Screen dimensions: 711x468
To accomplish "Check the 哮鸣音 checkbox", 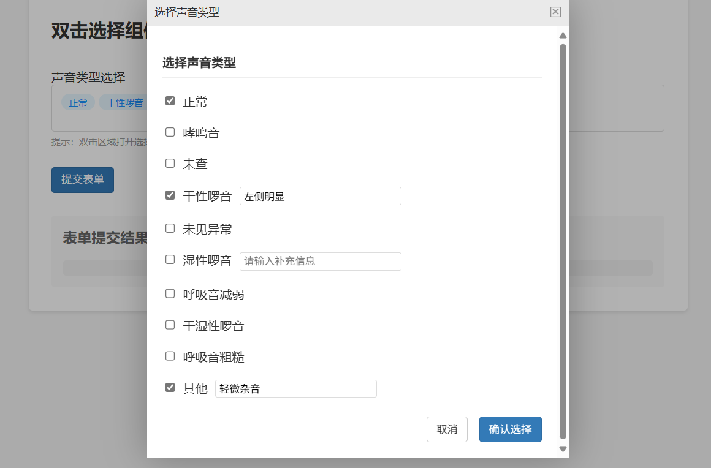I will click(170, 132).
